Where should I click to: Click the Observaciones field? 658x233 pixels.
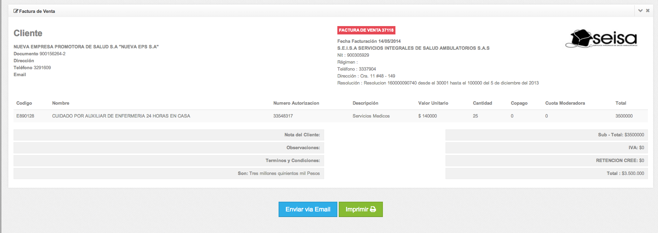click(x=169, y=148)
